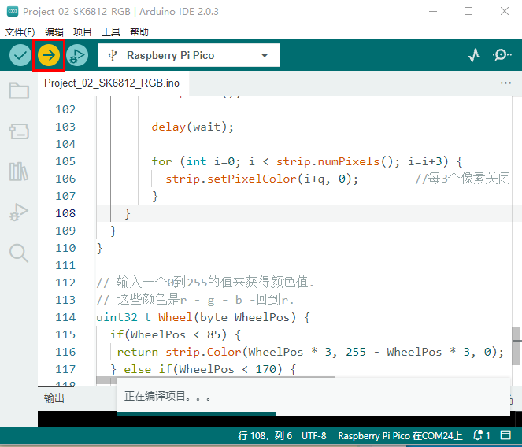This screenshot has height=447, width=522.
Task: Click the cursor position 行 108, 列 6
Action: (x=265, y=435)
